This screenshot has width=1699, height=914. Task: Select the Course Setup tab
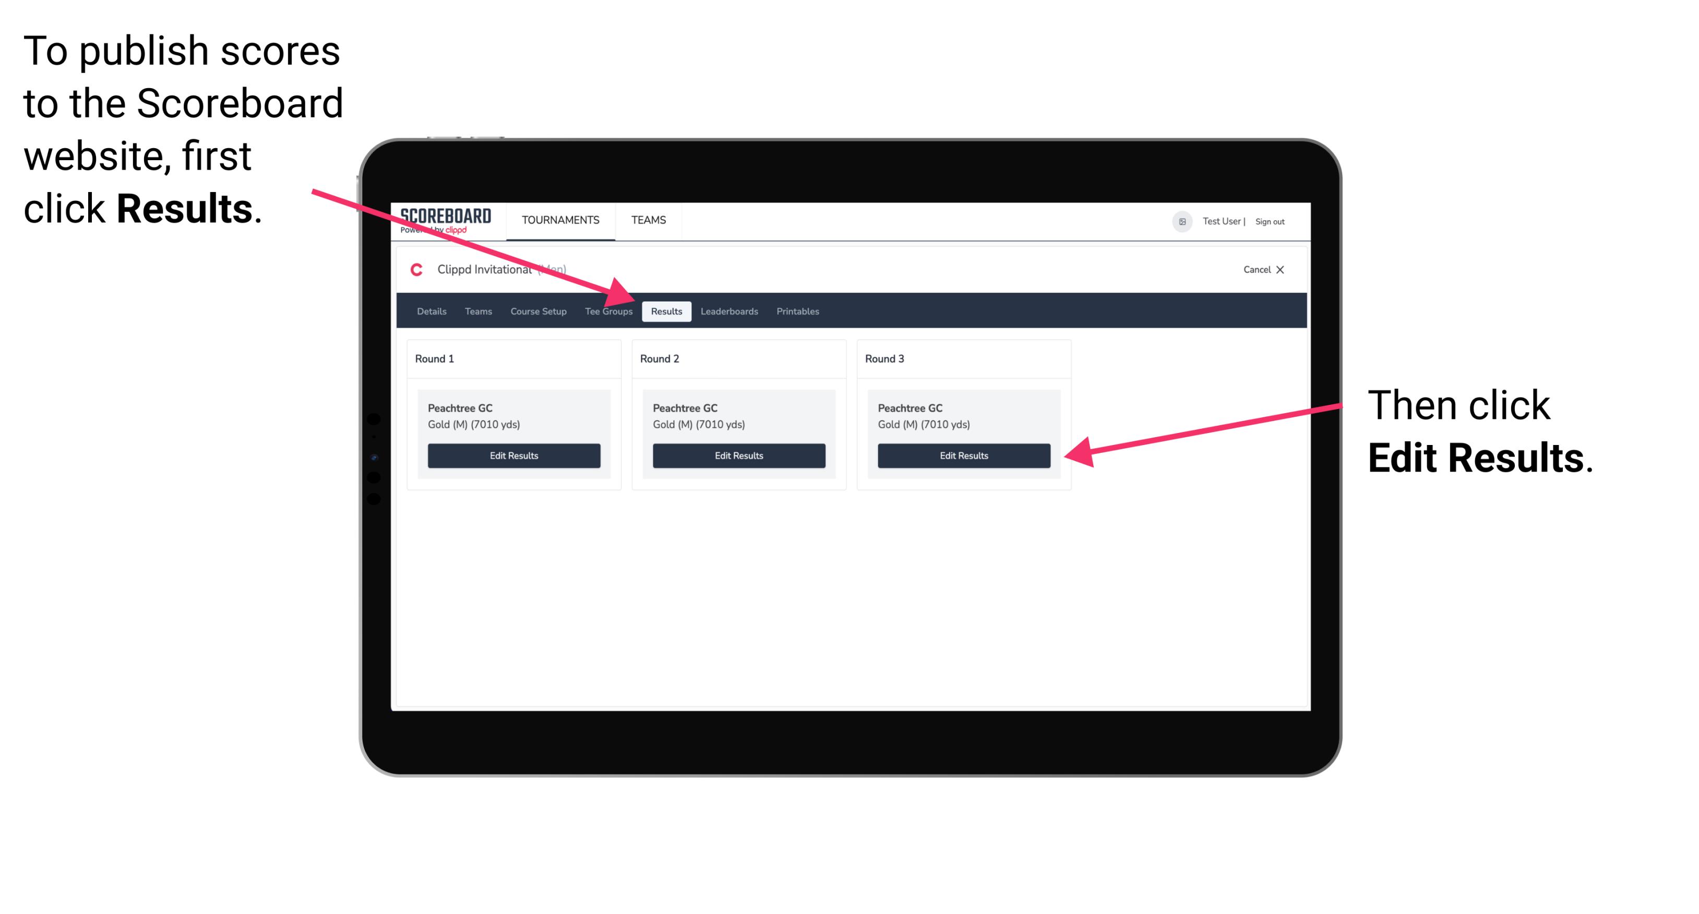coord(537,311)
